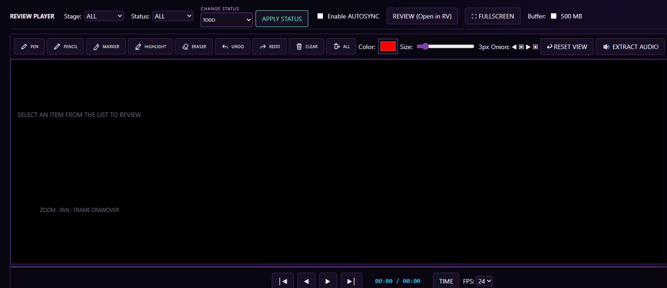Select the Pencil drawing tool

pos(65,46)
